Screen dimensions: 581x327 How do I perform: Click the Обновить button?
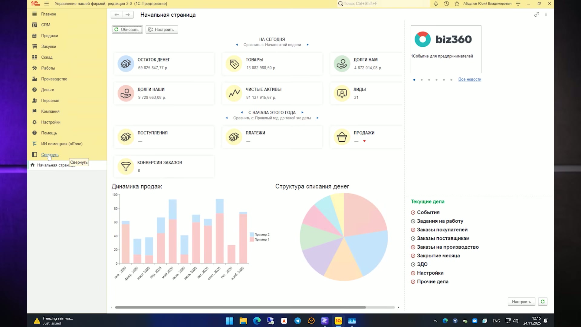pyautogui.click(x=127, y=29)
